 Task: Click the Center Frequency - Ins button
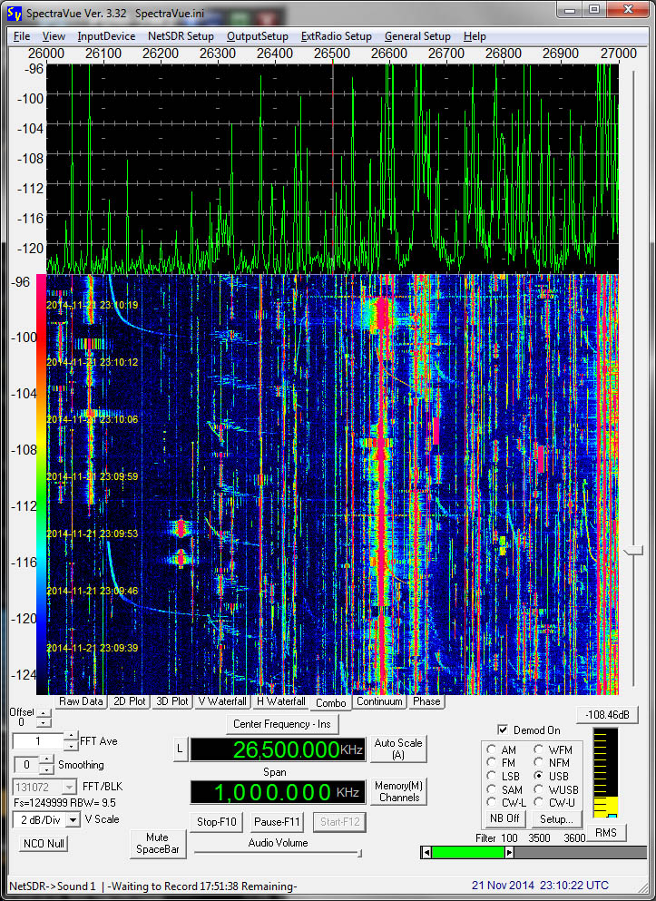pos(282,724)
